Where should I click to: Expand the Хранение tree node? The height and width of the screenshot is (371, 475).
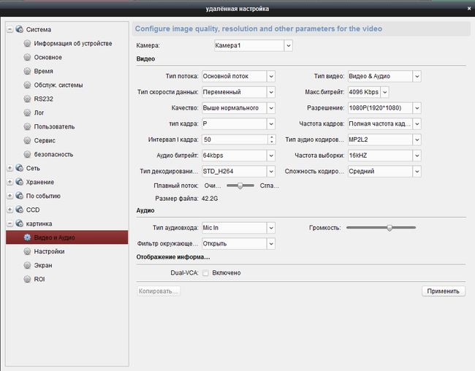(10, 182)
